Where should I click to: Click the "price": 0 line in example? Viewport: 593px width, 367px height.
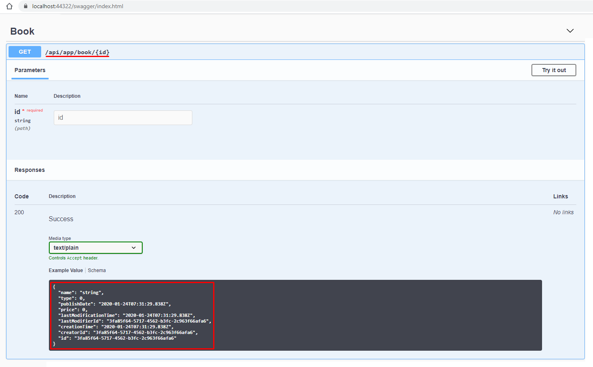click(x=73, y=310)
